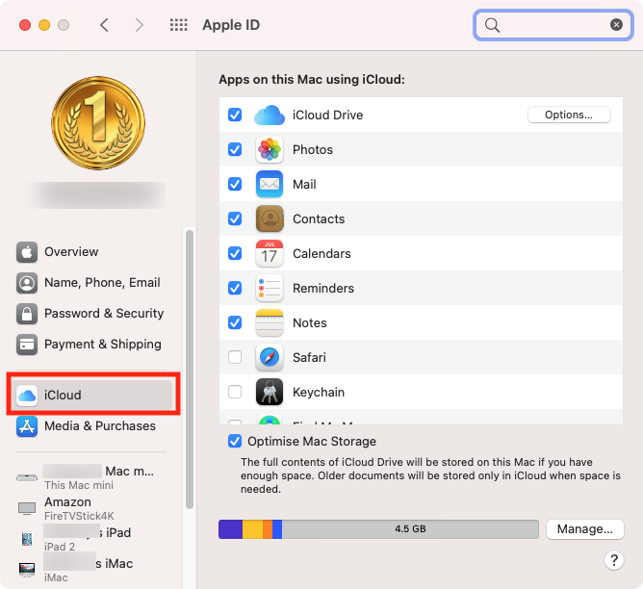Click the padlock Password & Security icon
643x589 pixels.
click(27, 314)
